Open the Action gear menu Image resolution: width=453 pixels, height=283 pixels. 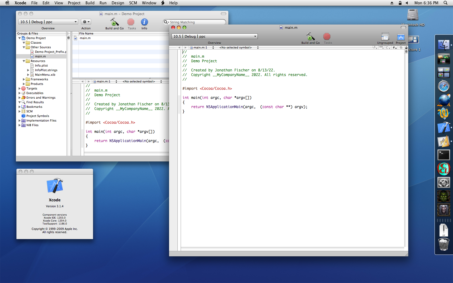tap(86, 22)
